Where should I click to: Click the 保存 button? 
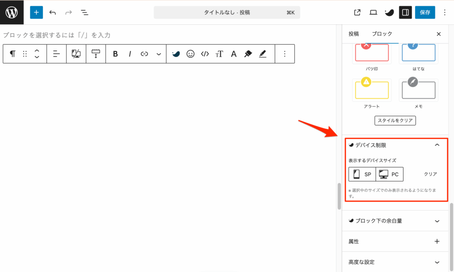point(425,12)
